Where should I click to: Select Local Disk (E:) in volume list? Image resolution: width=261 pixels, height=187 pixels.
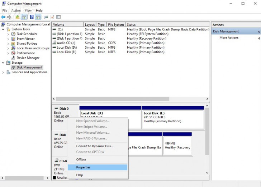coord(130,52)
